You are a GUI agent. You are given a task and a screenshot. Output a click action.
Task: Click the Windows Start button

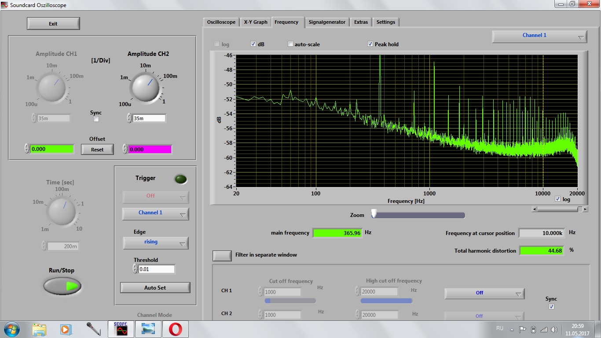pyautogui.click(x=11, y=329)
